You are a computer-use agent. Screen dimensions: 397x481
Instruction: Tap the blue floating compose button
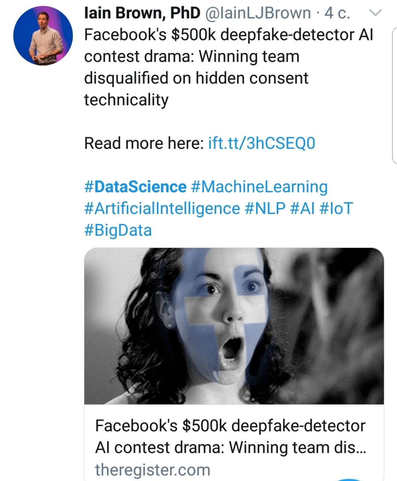click(349, 479)
